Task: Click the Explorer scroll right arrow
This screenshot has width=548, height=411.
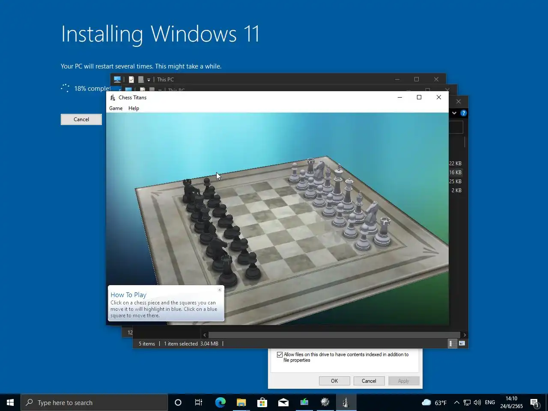Action: click(x=465, y=335)
